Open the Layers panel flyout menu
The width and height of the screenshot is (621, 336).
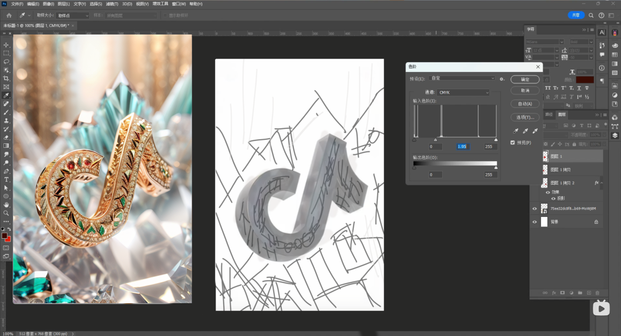coord(605,114)
